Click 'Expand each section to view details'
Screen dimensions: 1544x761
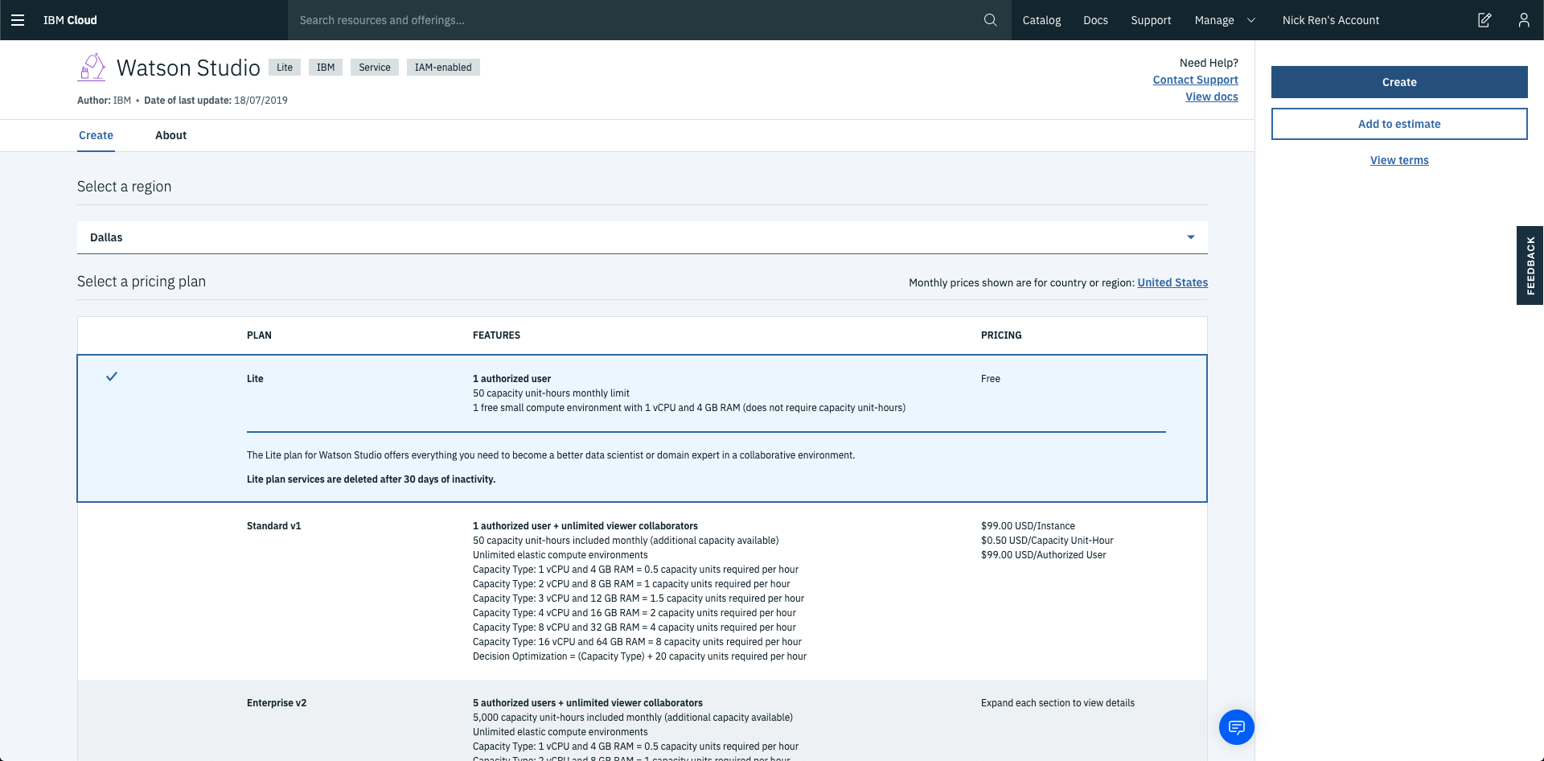(x=1057, y=703)
